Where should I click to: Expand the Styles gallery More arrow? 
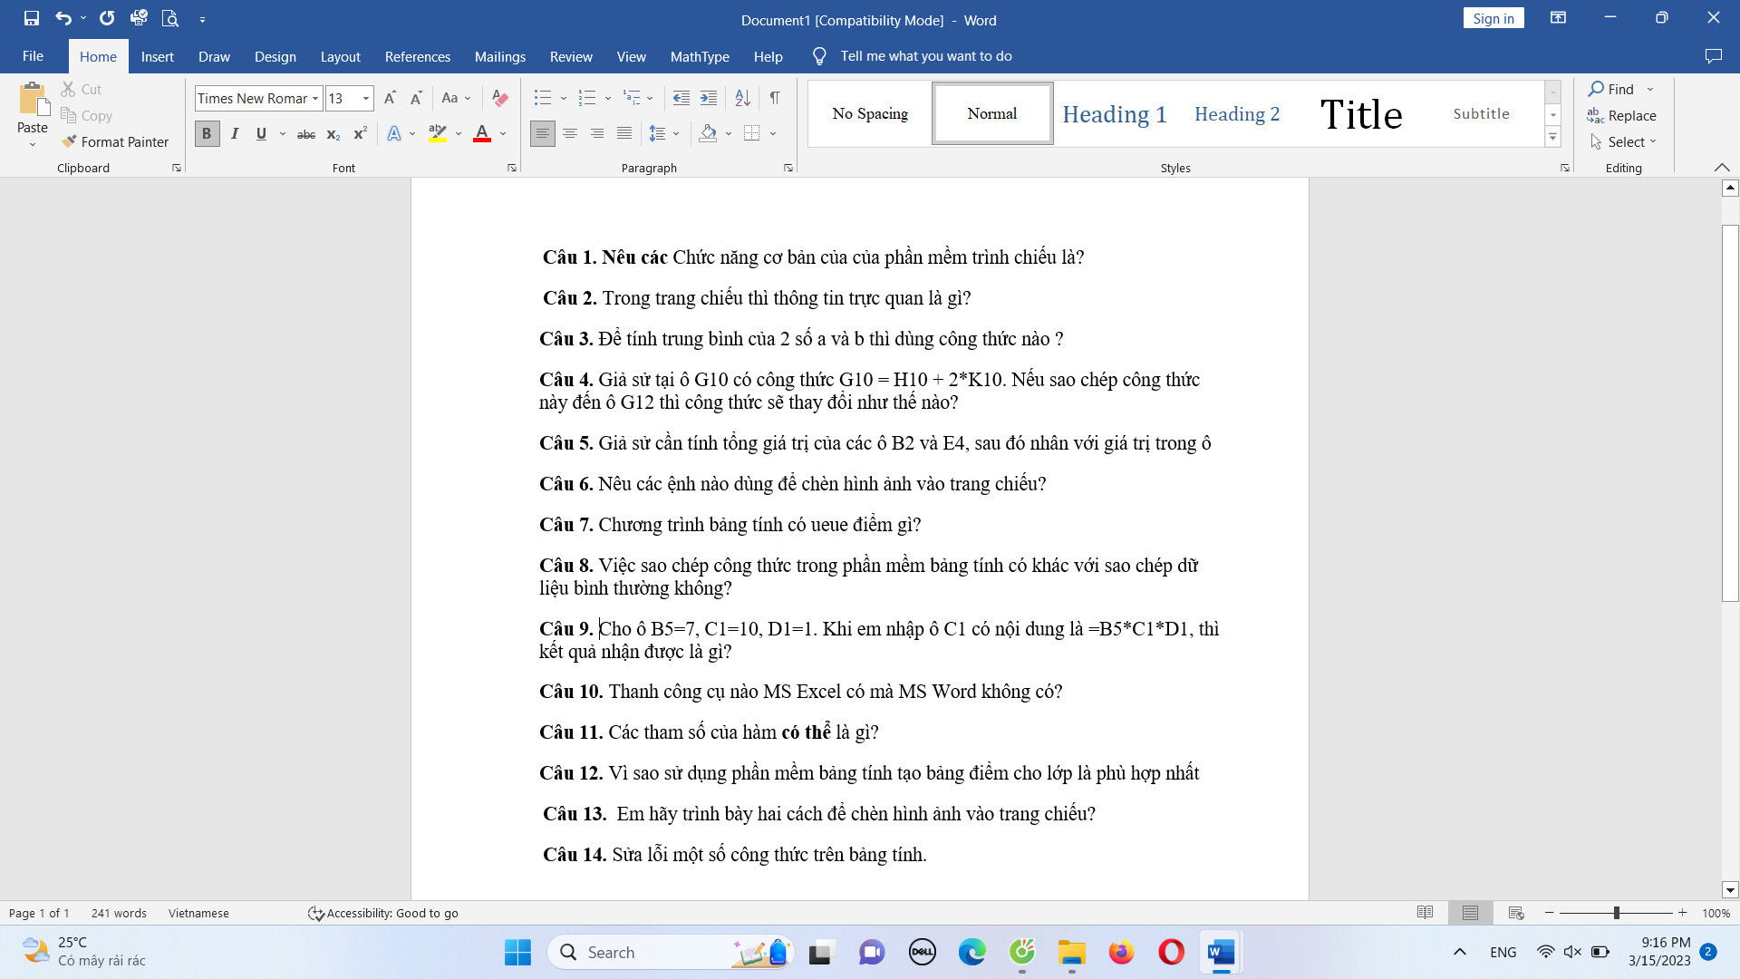(1552, 138)
